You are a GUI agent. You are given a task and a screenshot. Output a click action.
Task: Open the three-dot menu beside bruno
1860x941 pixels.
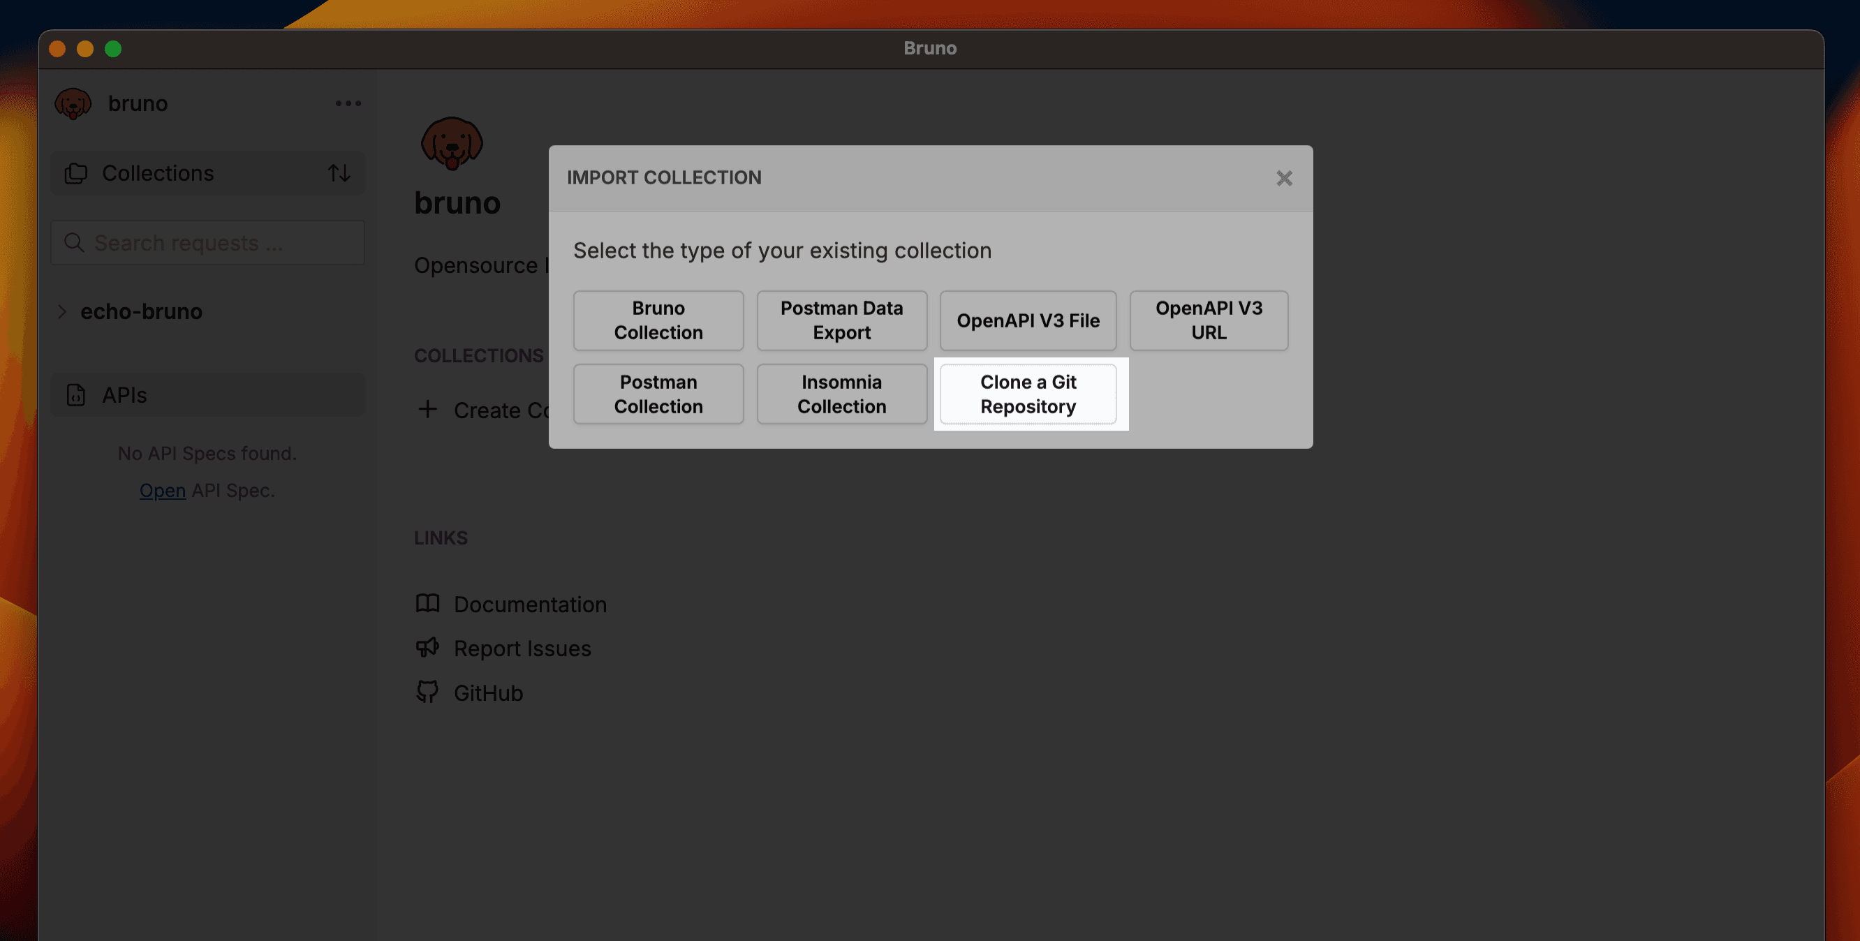pos(348,103)
